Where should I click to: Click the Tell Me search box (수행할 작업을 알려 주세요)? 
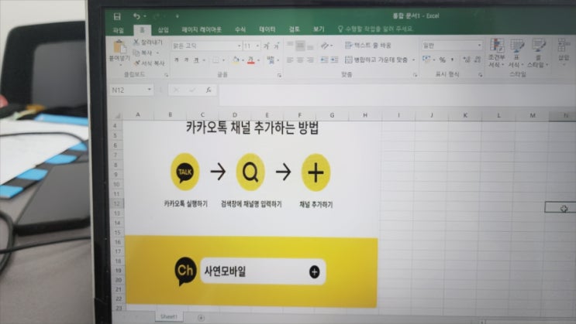376,29
